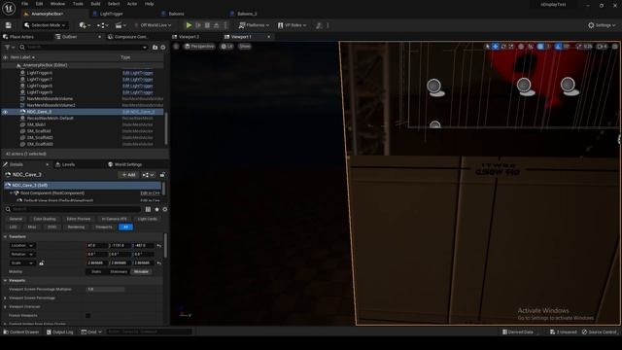The image size is (622, 350).
Task: Reset Scale to default with the arrow icon
Action: pos(159,262)
